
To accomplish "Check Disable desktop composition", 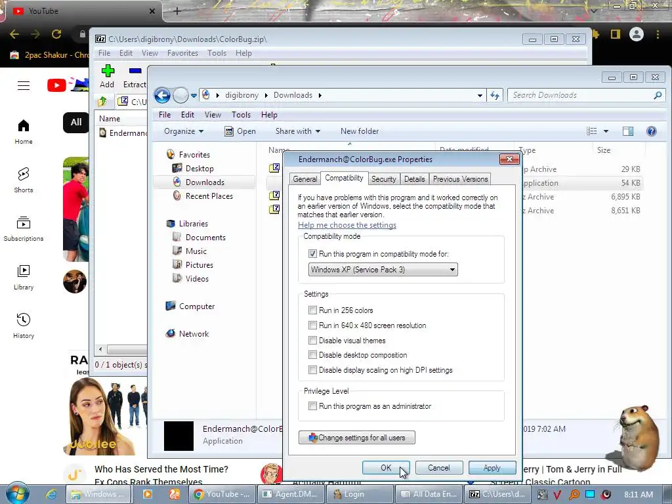I will [x=312, y=355].
